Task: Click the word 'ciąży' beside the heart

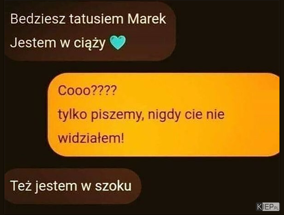Action: click(x=89, y=43)
